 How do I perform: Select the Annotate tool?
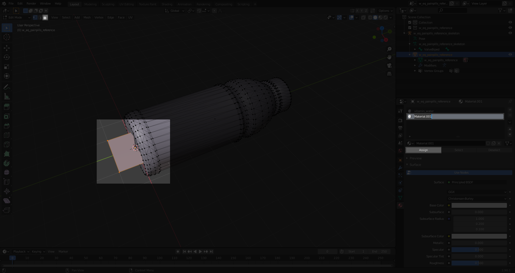[7, 87]
